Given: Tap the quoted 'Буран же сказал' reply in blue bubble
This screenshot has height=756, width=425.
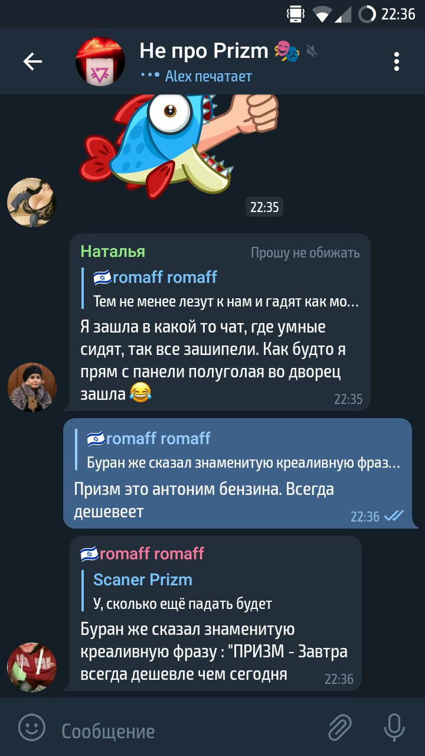Looking at the screenshot, I should click(238, 450).
